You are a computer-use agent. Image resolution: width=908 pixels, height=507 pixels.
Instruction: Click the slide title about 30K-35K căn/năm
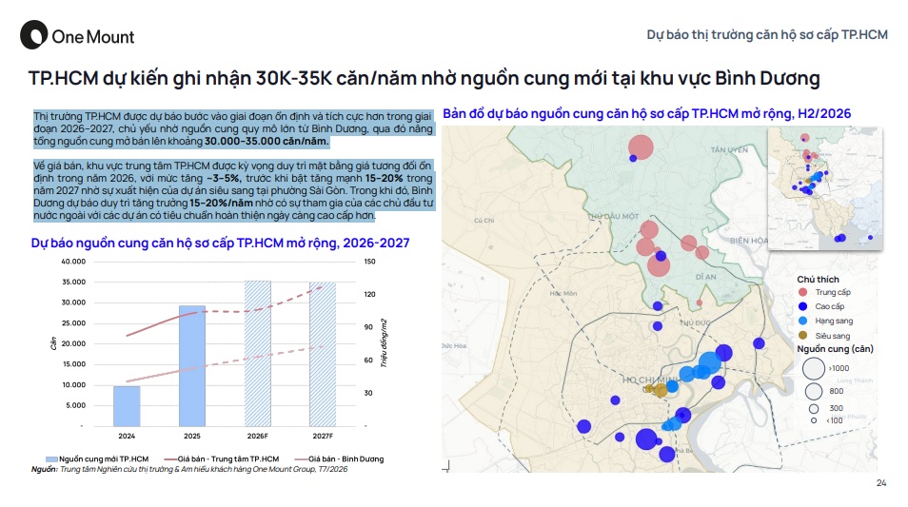coord(424,78)
